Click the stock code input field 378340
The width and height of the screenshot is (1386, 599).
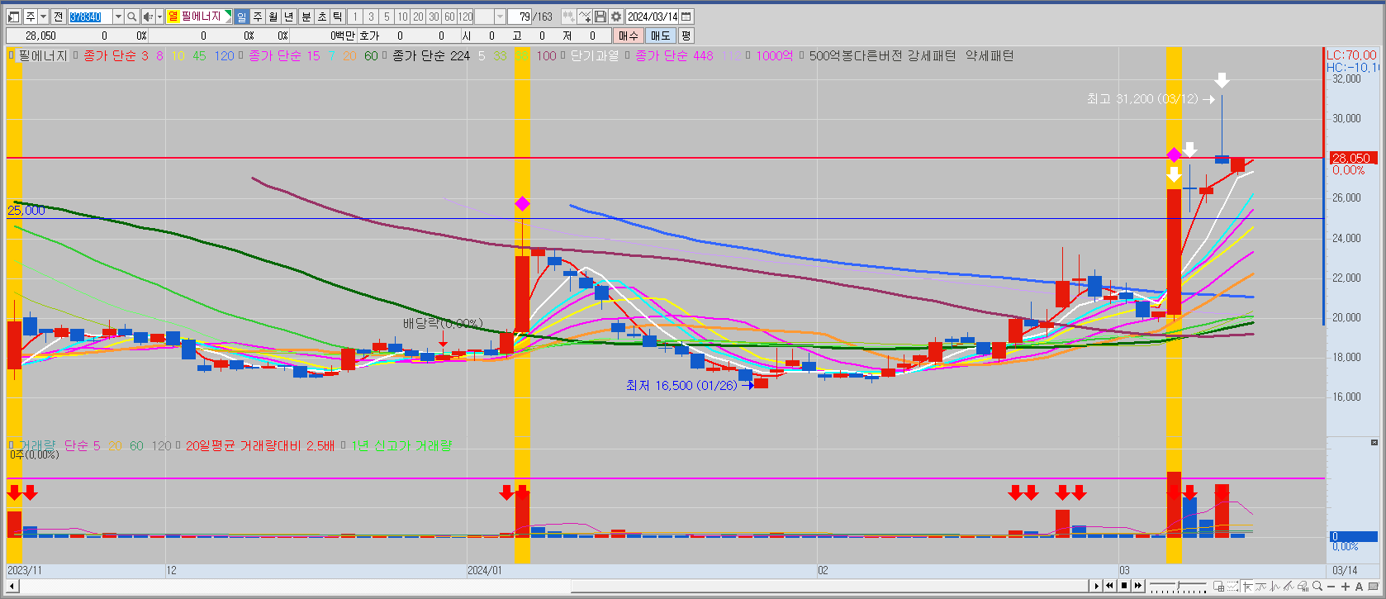89,17
